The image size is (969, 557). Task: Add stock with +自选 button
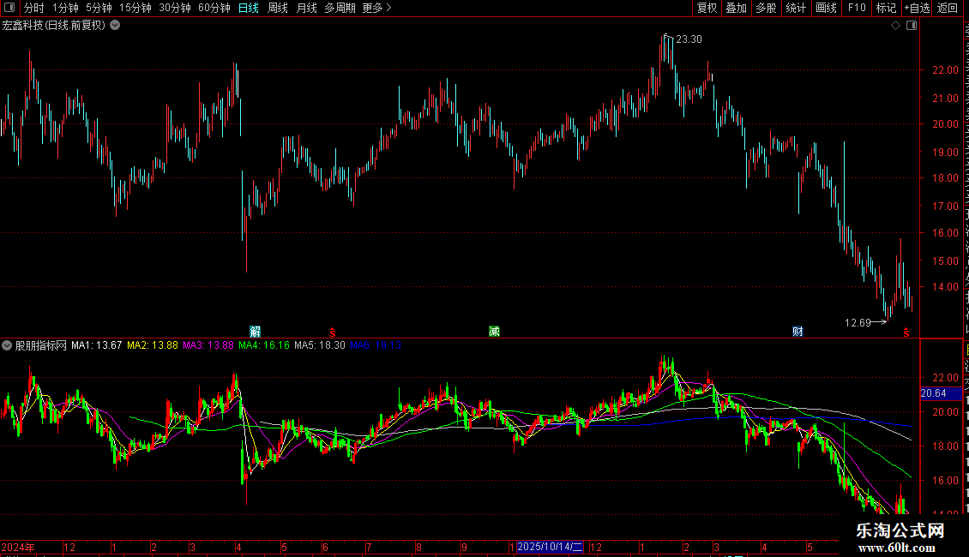917,8
